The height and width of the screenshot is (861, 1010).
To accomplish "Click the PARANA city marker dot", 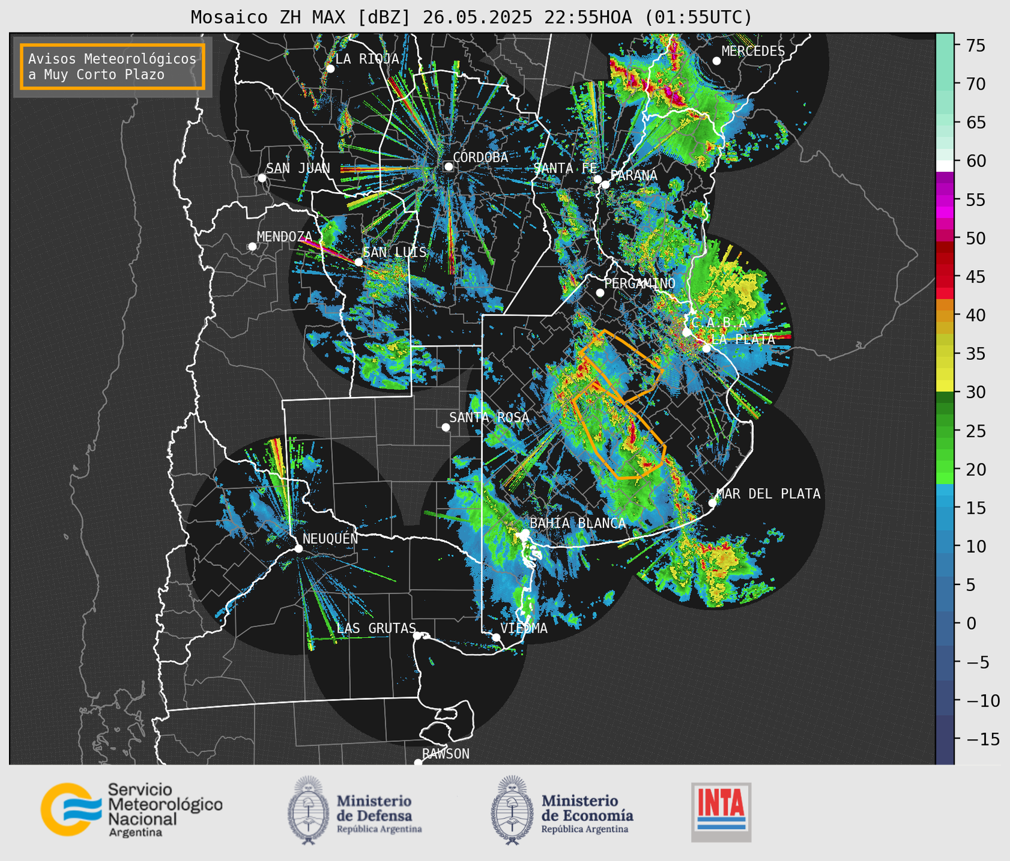I will (x=605, y=184).
